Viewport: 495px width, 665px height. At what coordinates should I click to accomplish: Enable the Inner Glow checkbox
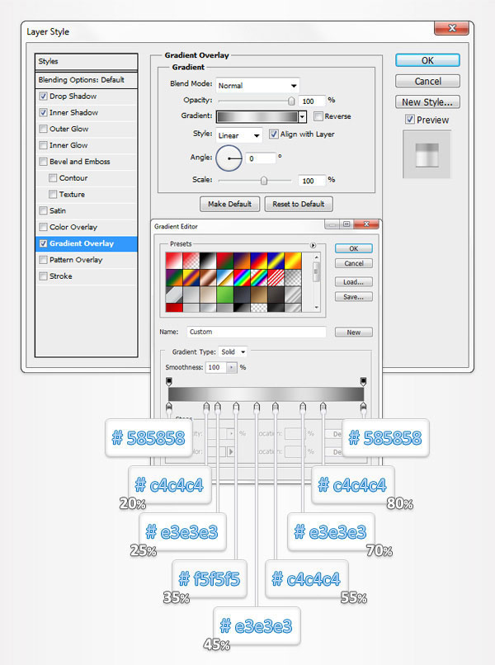[43, 145]
